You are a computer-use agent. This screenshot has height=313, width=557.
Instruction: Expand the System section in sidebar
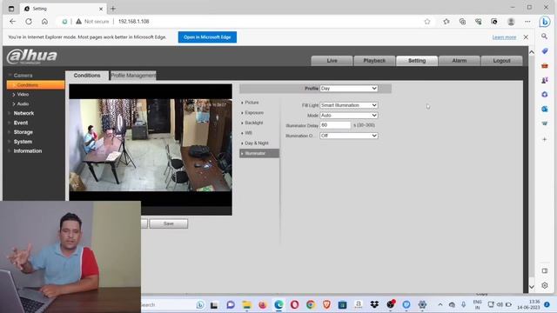23,142
